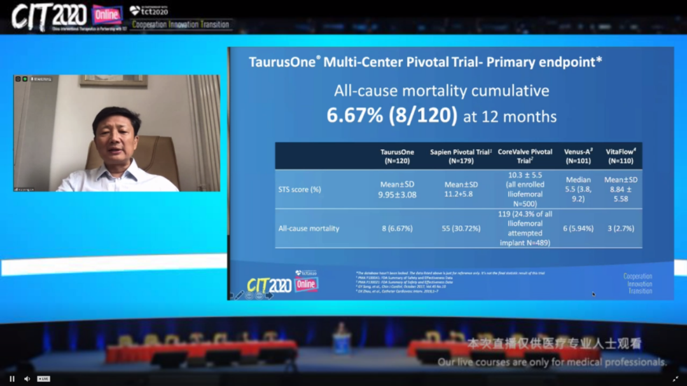Click the slide footer's Cooperation Innovation Transition text

638,284
